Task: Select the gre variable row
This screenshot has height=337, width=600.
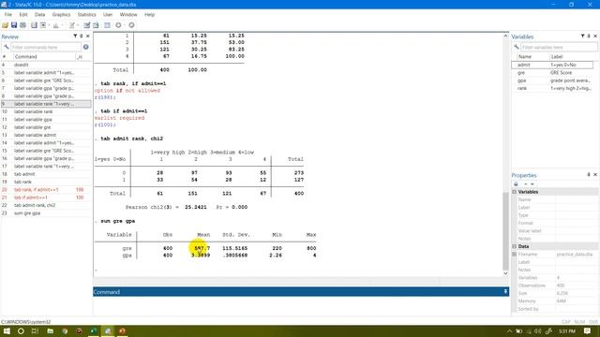Action: pyautogui.click(x=552, y=73)
